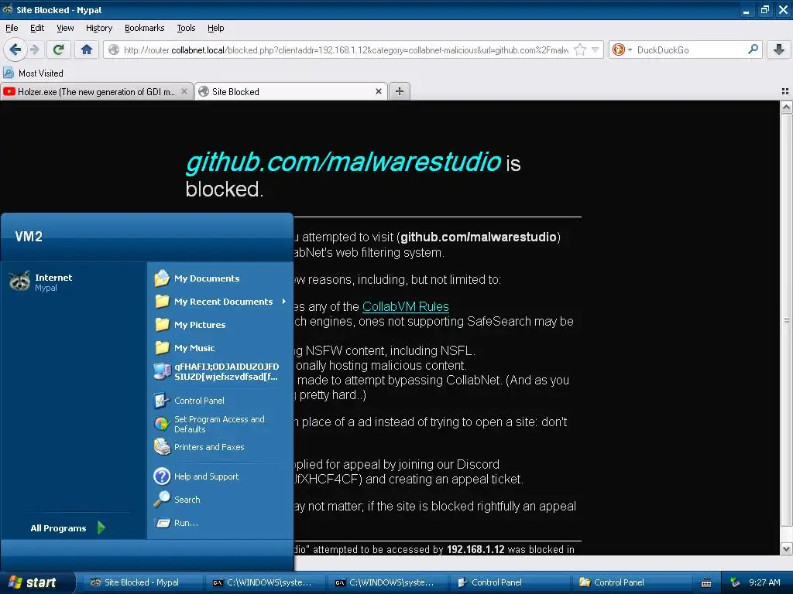The width and height of the screenshot is (793, 594).
Task: Open Printers and Faxes
Action: (x=220, y=447)
